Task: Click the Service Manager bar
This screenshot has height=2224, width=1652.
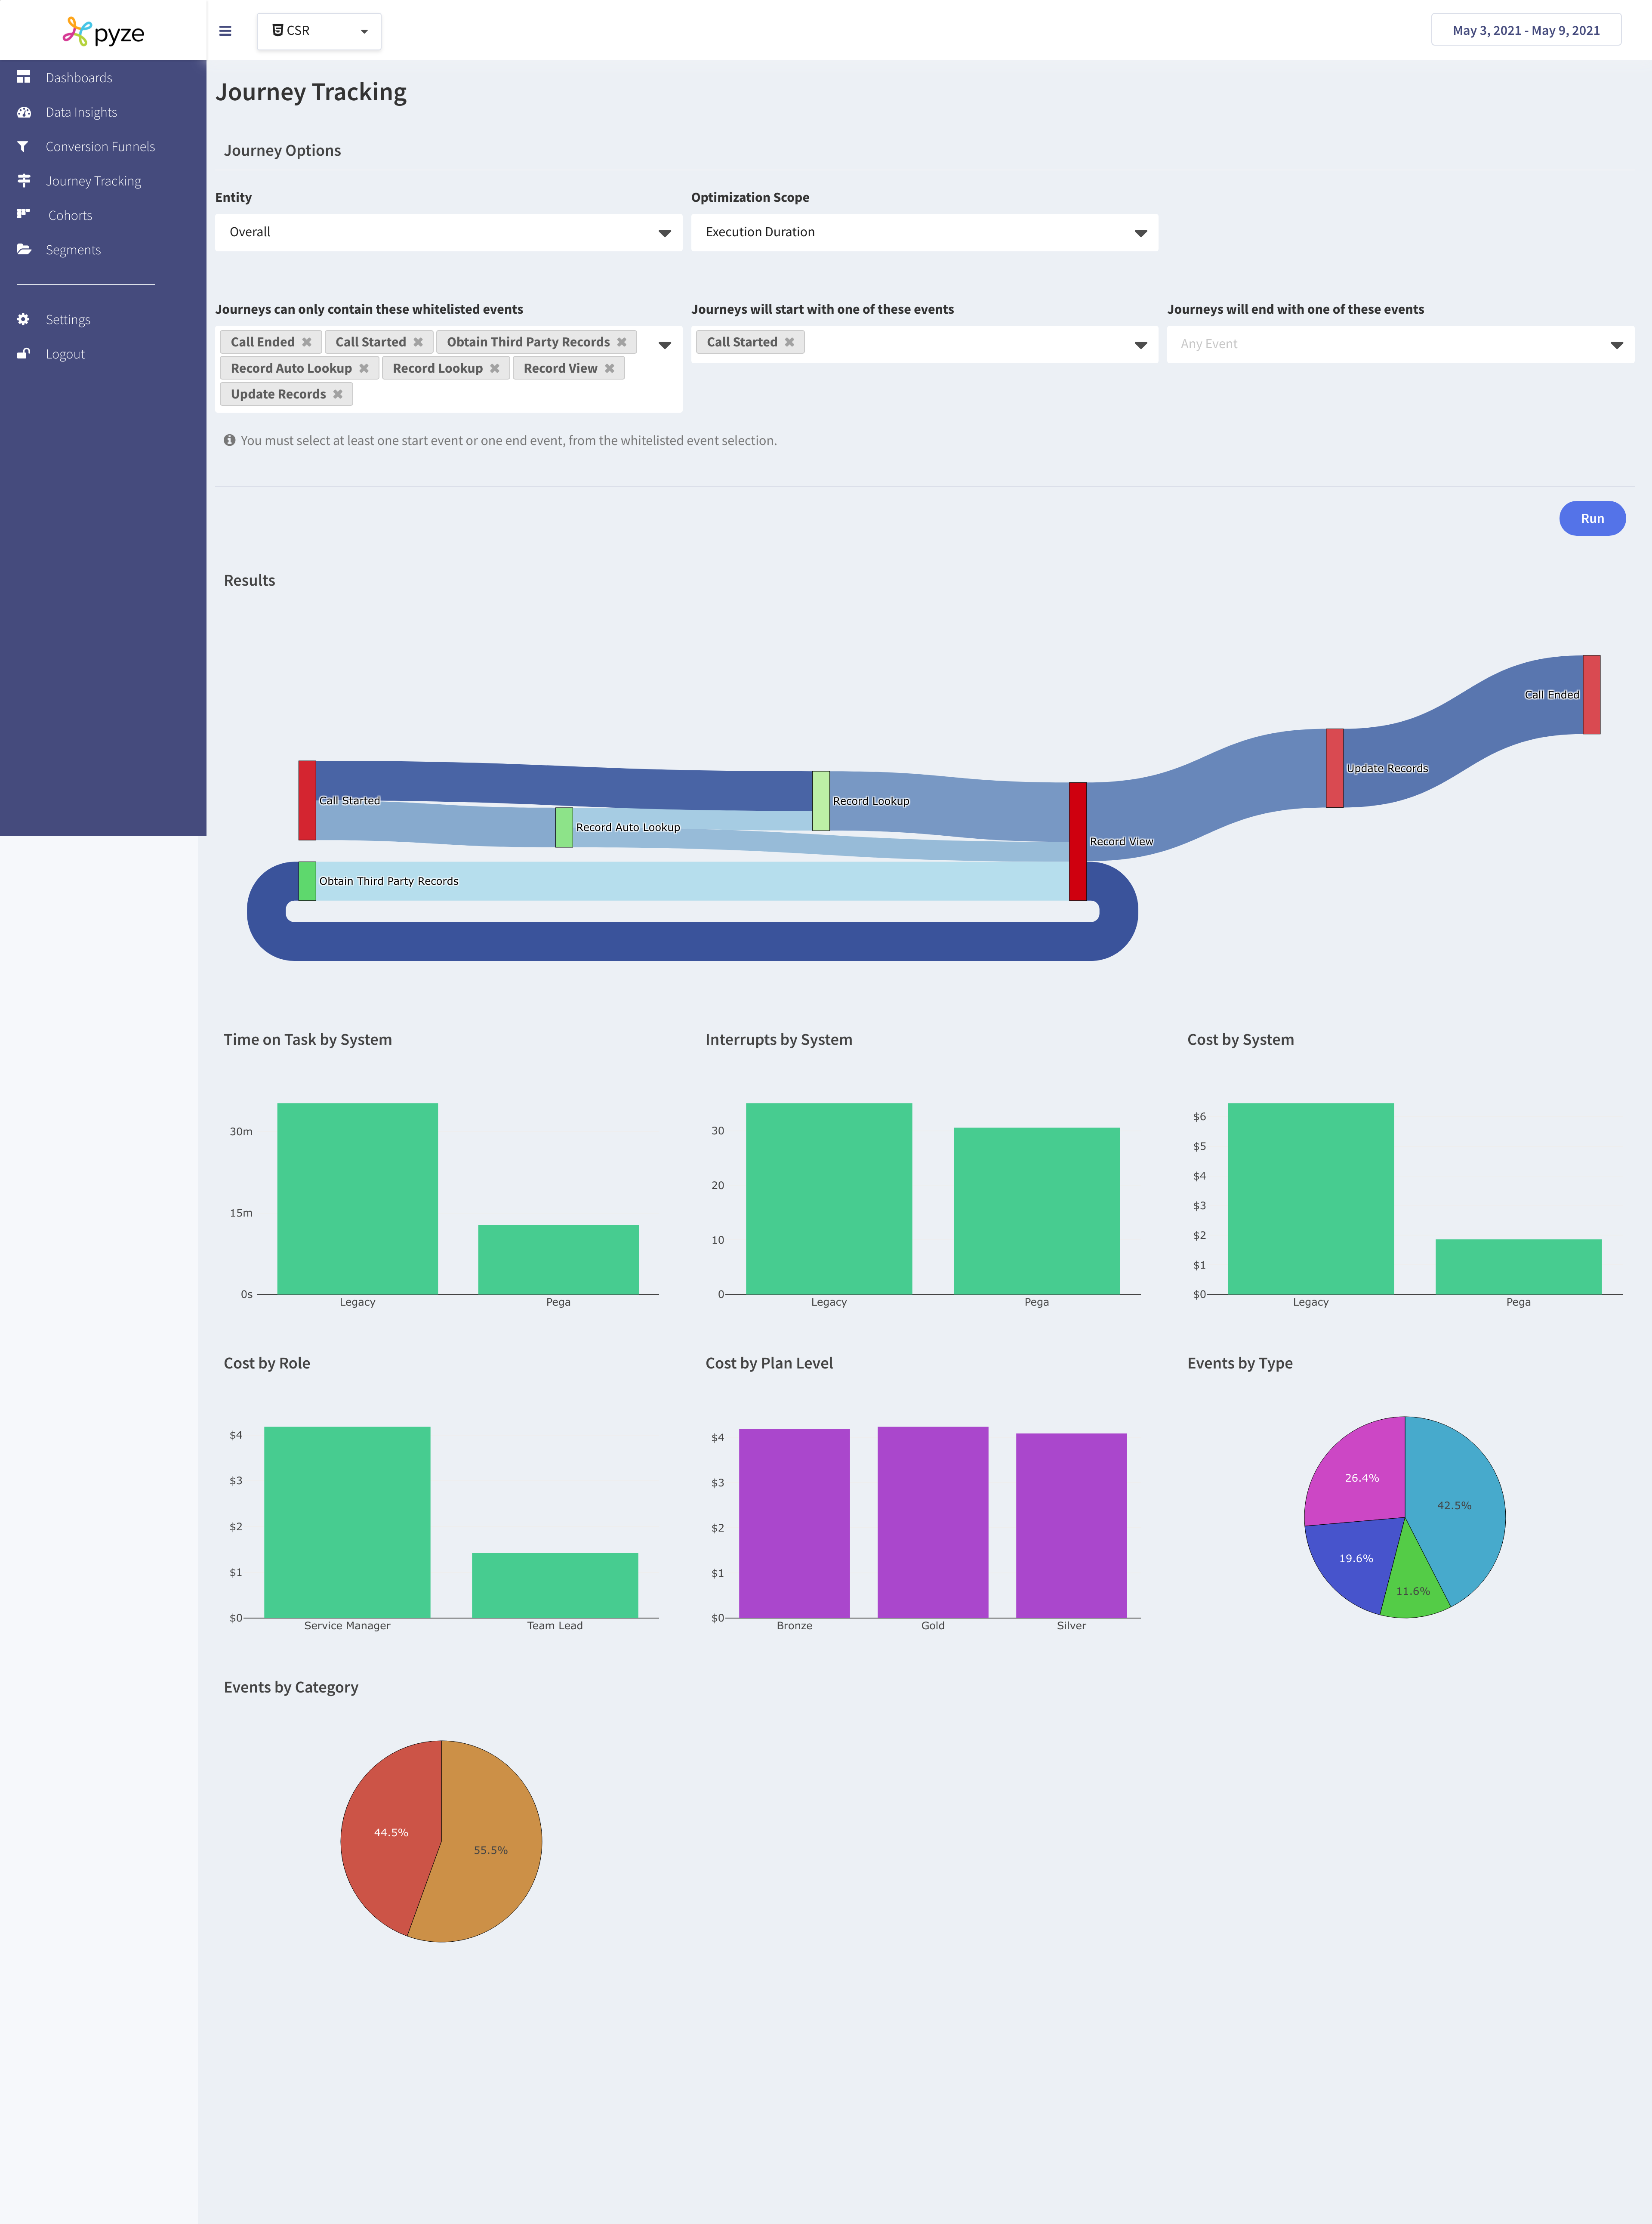Action: coord(347,1523)
